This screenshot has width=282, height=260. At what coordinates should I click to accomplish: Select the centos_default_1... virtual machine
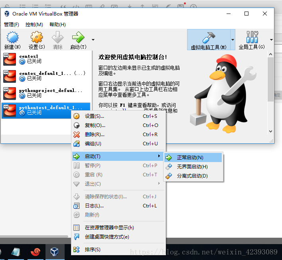pyautogui.click(x=46, y=76)
